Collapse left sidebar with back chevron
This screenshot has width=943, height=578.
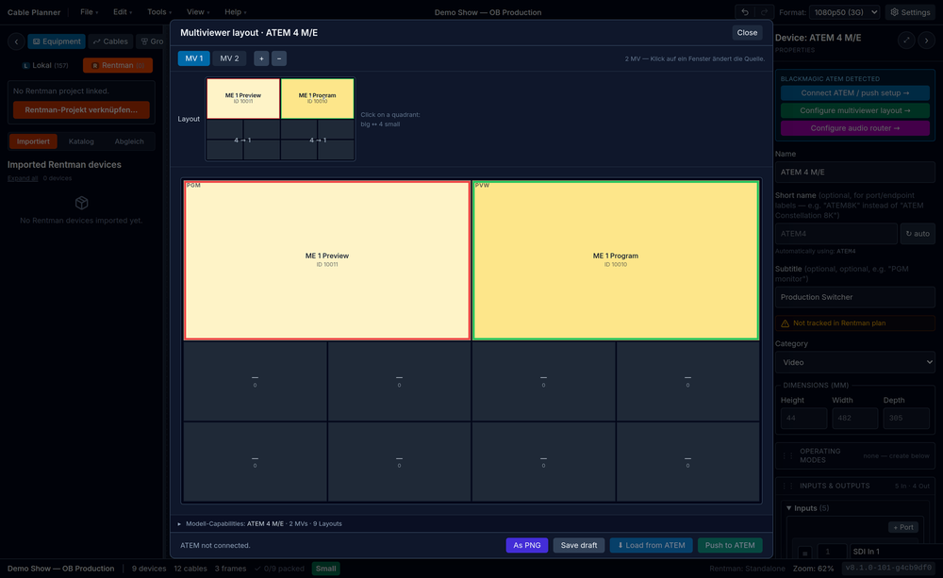16,41
